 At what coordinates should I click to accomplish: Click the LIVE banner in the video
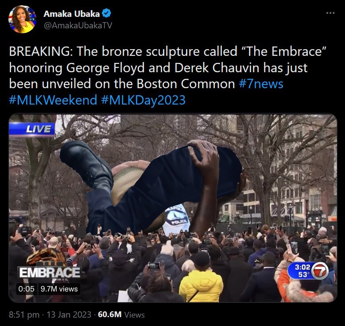(x=32, y=129)
